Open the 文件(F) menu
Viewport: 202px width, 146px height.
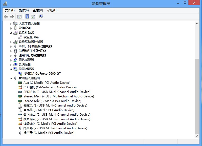coord(10,10)
